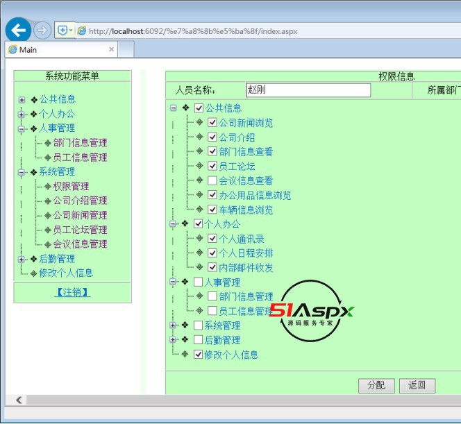
Task: Click the 【注销】 logout link
Action: tap(72, 292)
